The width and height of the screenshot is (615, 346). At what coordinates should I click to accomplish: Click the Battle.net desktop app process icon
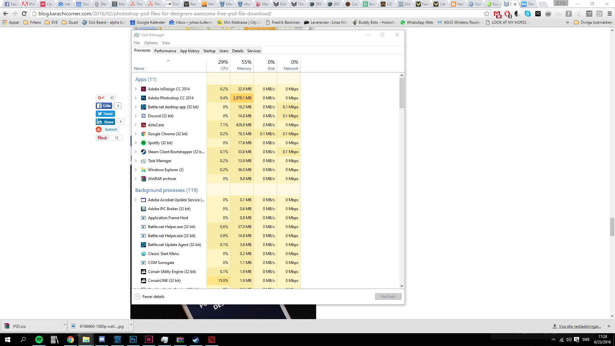point(143,107)
